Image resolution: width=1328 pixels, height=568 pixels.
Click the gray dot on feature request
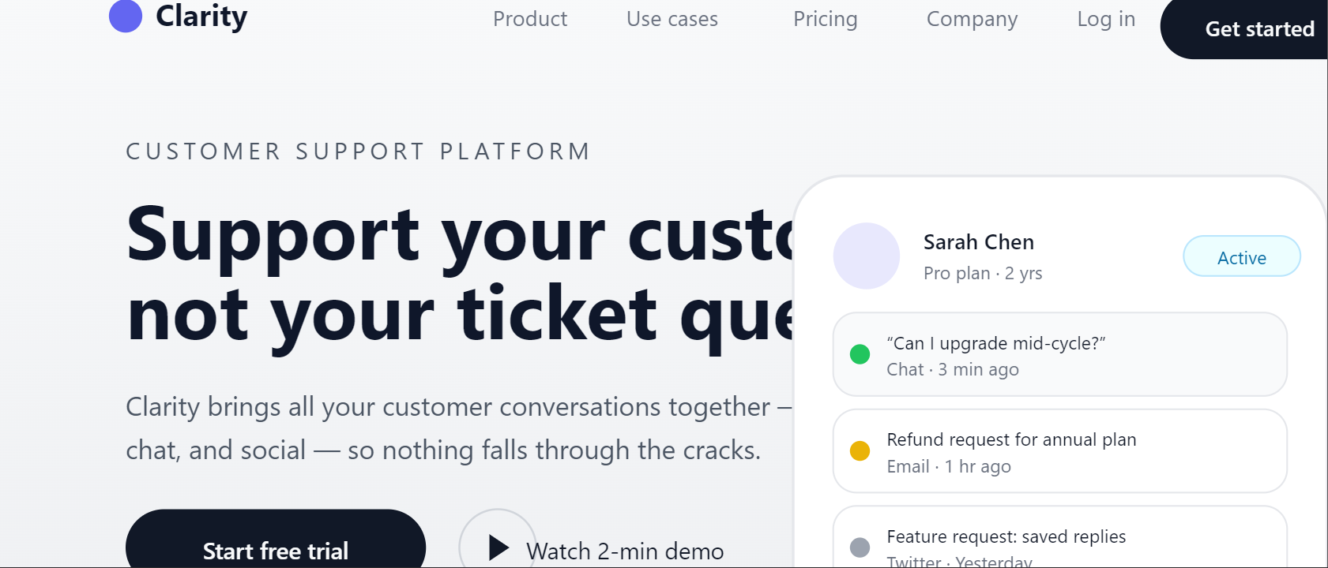[x=860, y=547]
